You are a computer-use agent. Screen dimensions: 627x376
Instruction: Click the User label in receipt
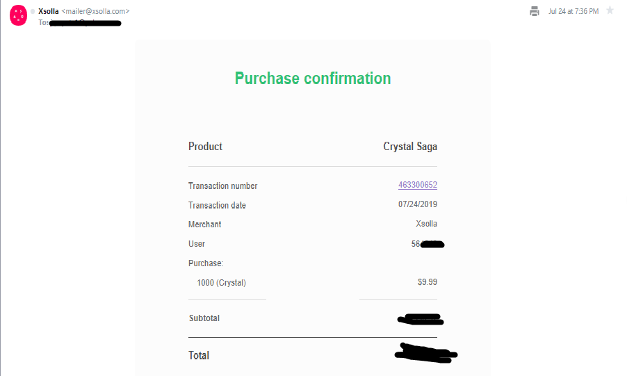click(197, 244)
